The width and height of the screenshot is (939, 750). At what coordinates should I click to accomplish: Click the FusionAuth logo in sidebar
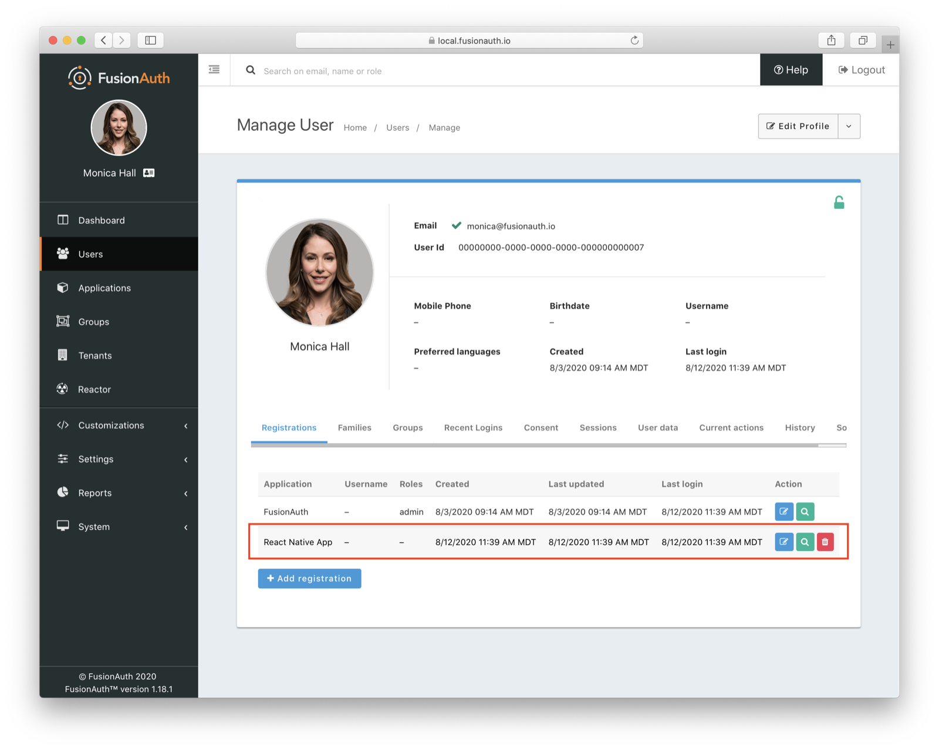click(x=119, y=77)
